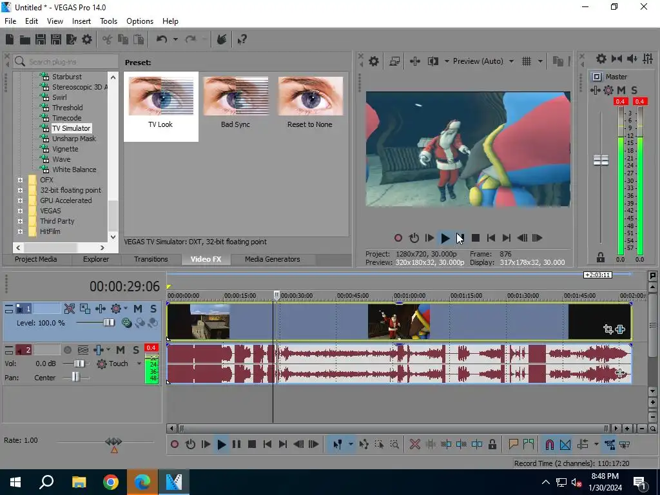
Task: Toggle preview on external monitor
Action: (394, 61)
